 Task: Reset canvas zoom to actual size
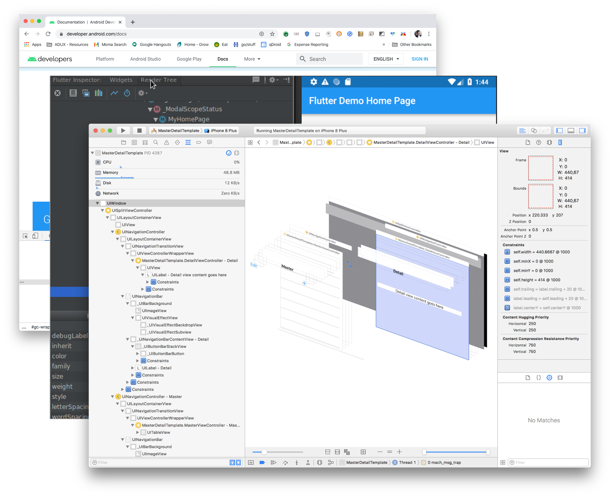390,452
